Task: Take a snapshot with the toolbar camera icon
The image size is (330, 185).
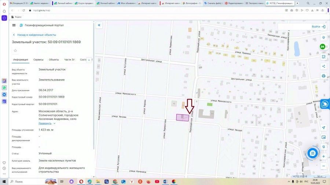Action: pos(291,10)
